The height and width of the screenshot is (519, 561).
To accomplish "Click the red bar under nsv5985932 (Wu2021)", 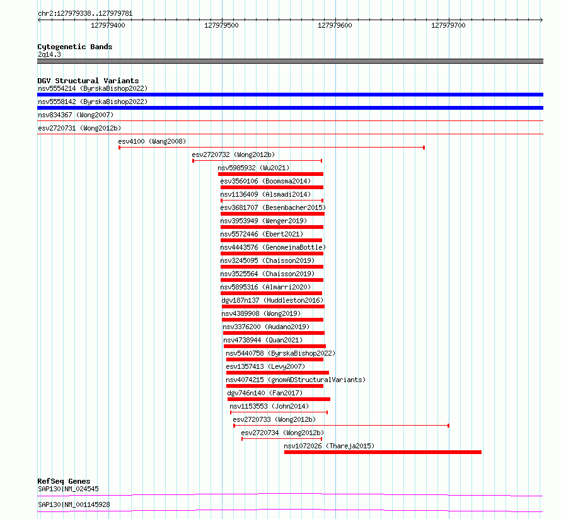I will coord(270,174).
